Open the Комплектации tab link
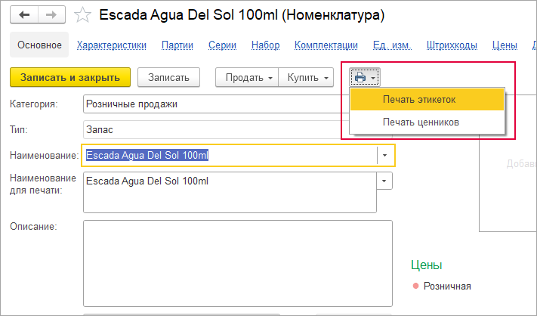Image resolution: width=537 pixels, height=316 pixels. point(326,45)
